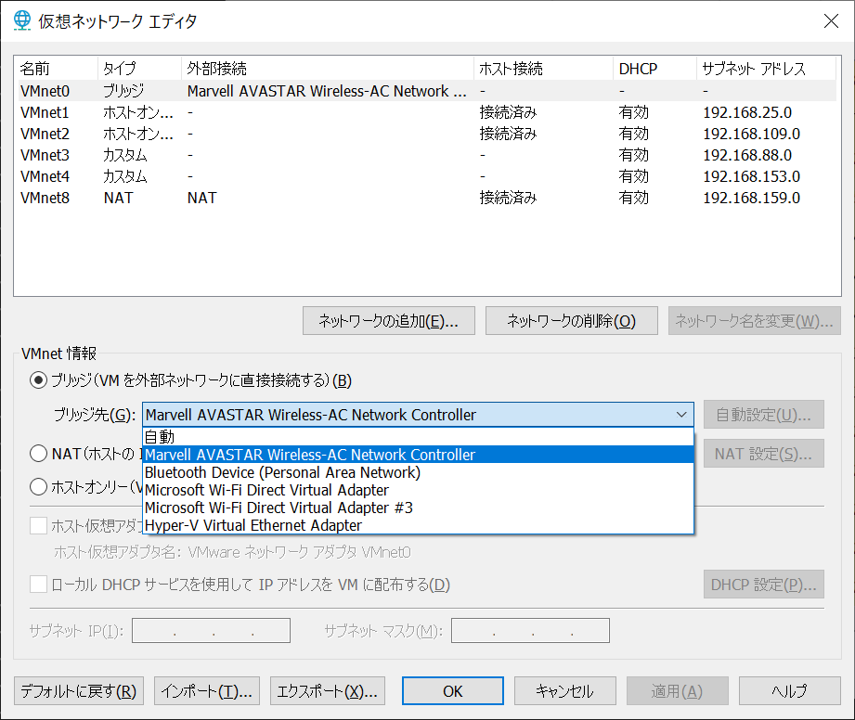Click subnet address 192.168.109.0 cell
855x720 pixels.
point(751,134)
